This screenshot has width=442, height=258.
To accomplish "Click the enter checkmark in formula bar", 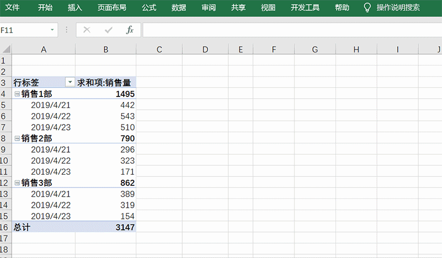I will pyautogui.click(x=108, y=30).
